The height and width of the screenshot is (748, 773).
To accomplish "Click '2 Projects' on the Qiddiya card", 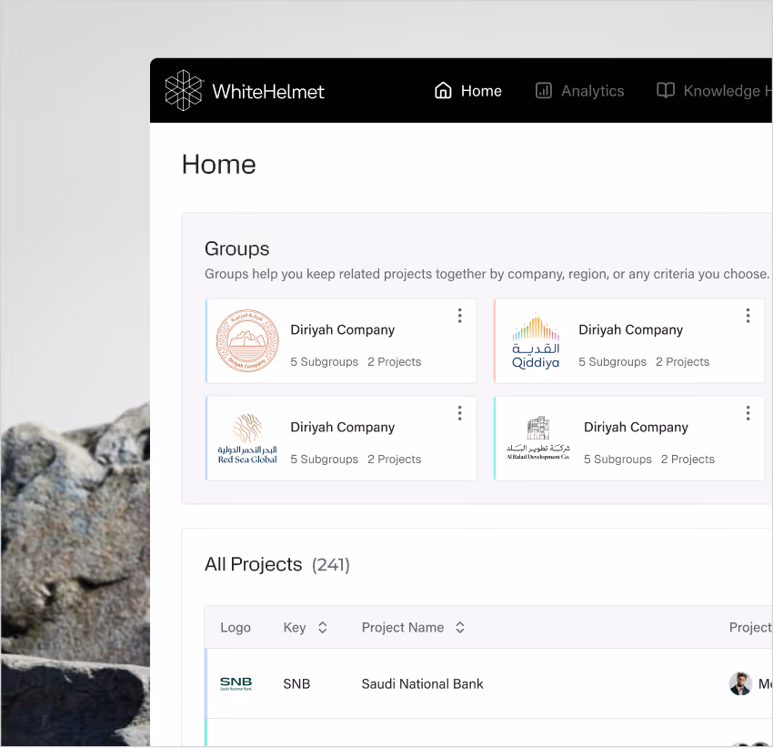I will pos(682,361).
